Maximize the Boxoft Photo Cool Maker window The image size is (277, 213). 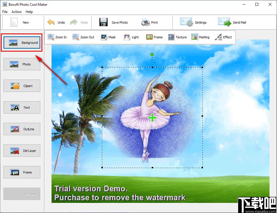click(257, 4)
